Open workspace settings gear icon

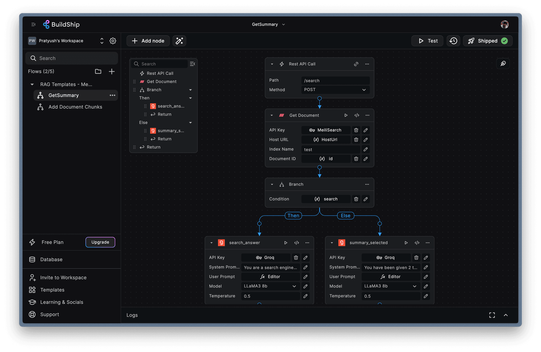113,41
